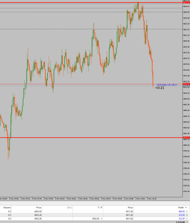This screenshot has height=223, width=190.
Task: Sort by the Volume column header
Action: click(7, 208)
